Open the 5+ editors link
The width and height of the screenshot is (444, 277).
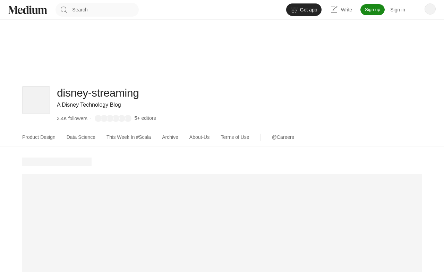point(145,118)
